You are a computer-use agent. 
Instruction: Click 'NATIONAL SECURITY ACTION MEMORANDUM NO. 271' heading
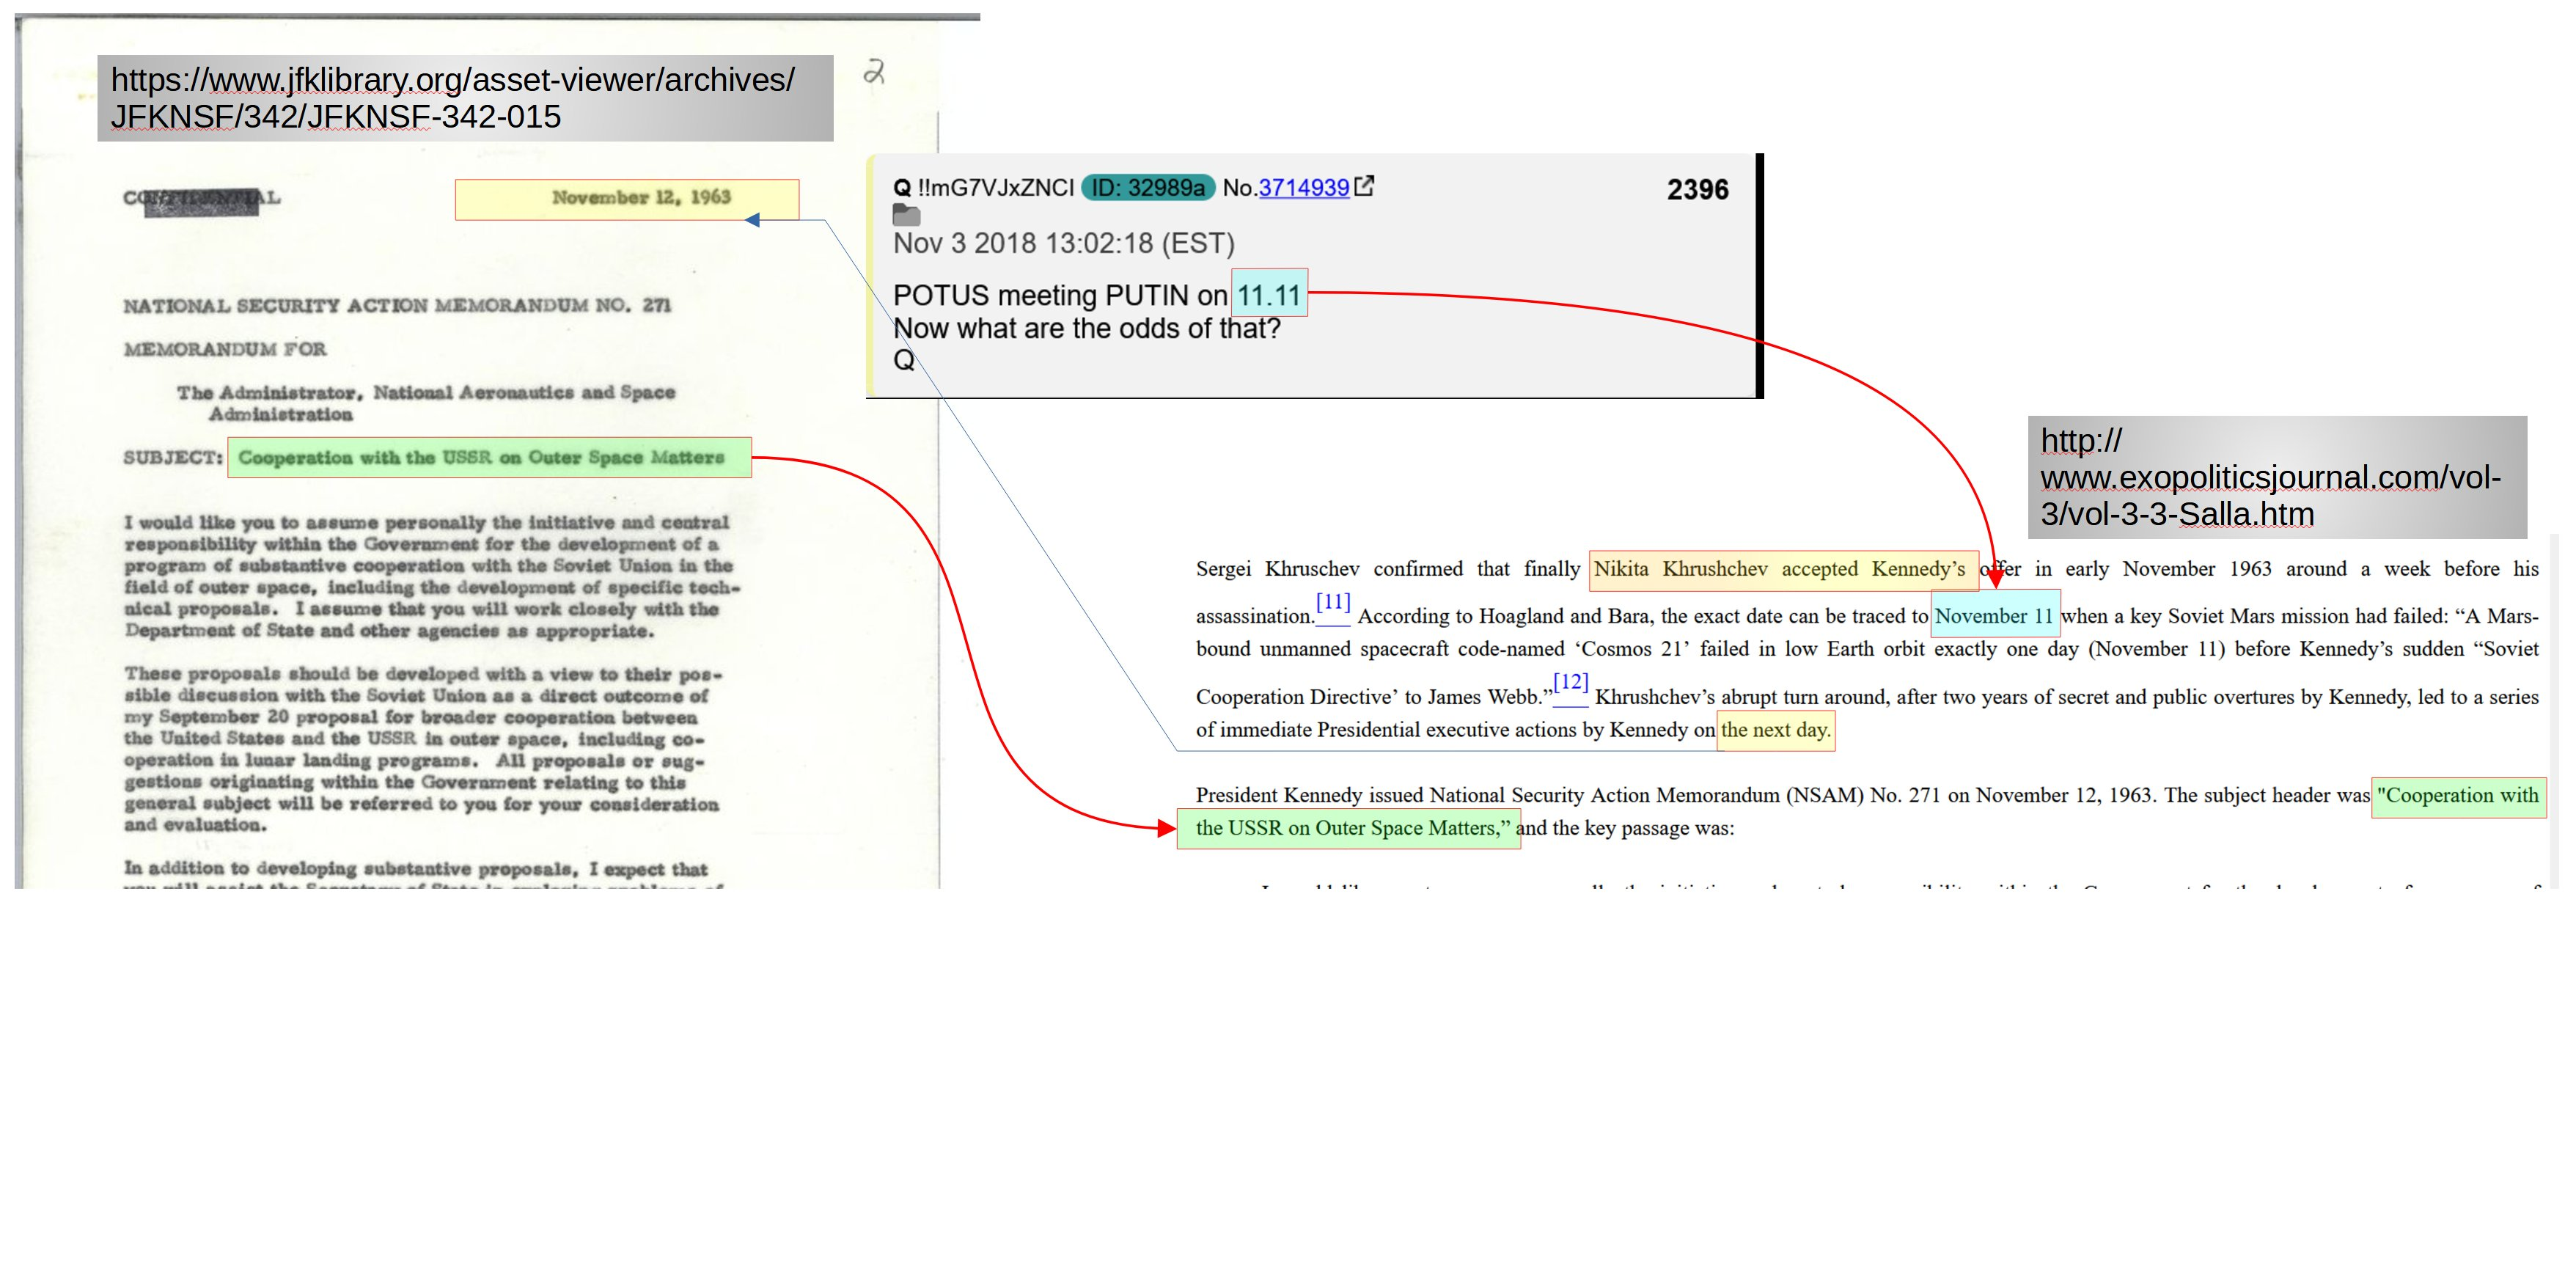pos(397,305)
